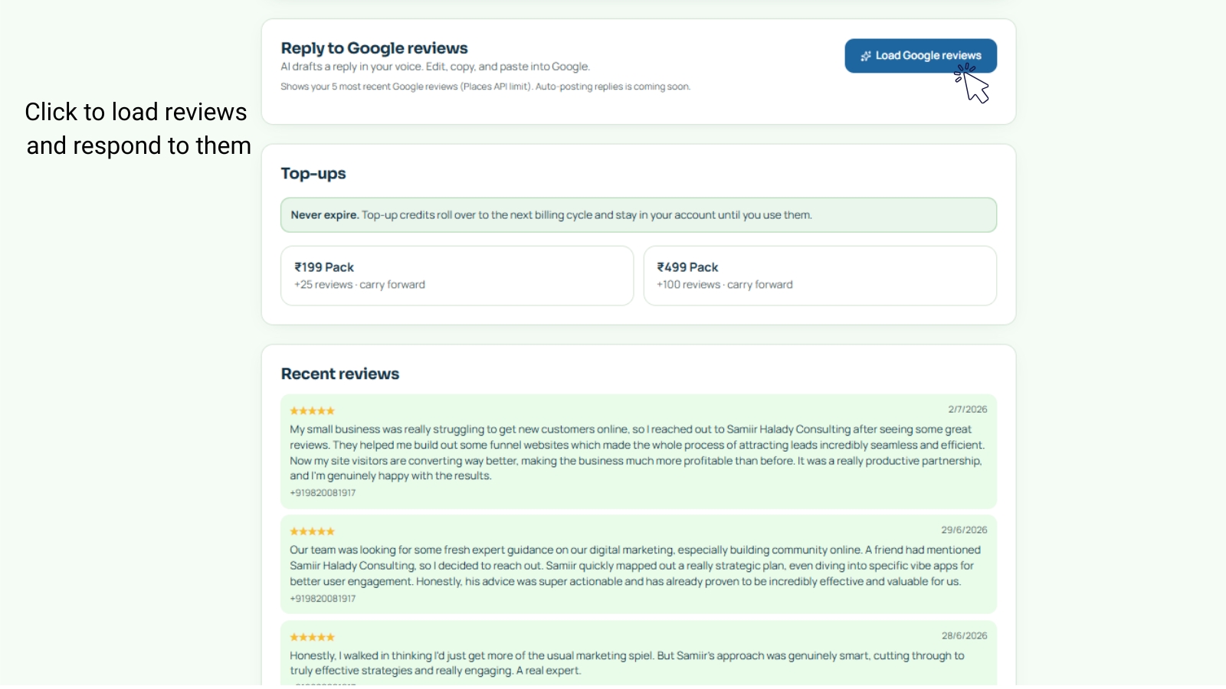1226x689 pixels.
Task: Choose the ₹499 Pack top-up
Action: coord(820,276)
